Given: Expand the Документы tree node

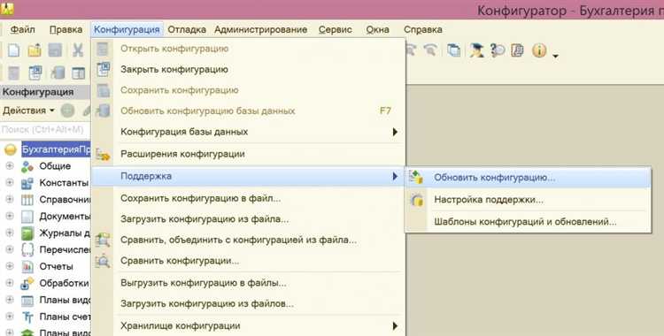Looking at the screenshot, I should pyautogui.click(x=10, y=217).
